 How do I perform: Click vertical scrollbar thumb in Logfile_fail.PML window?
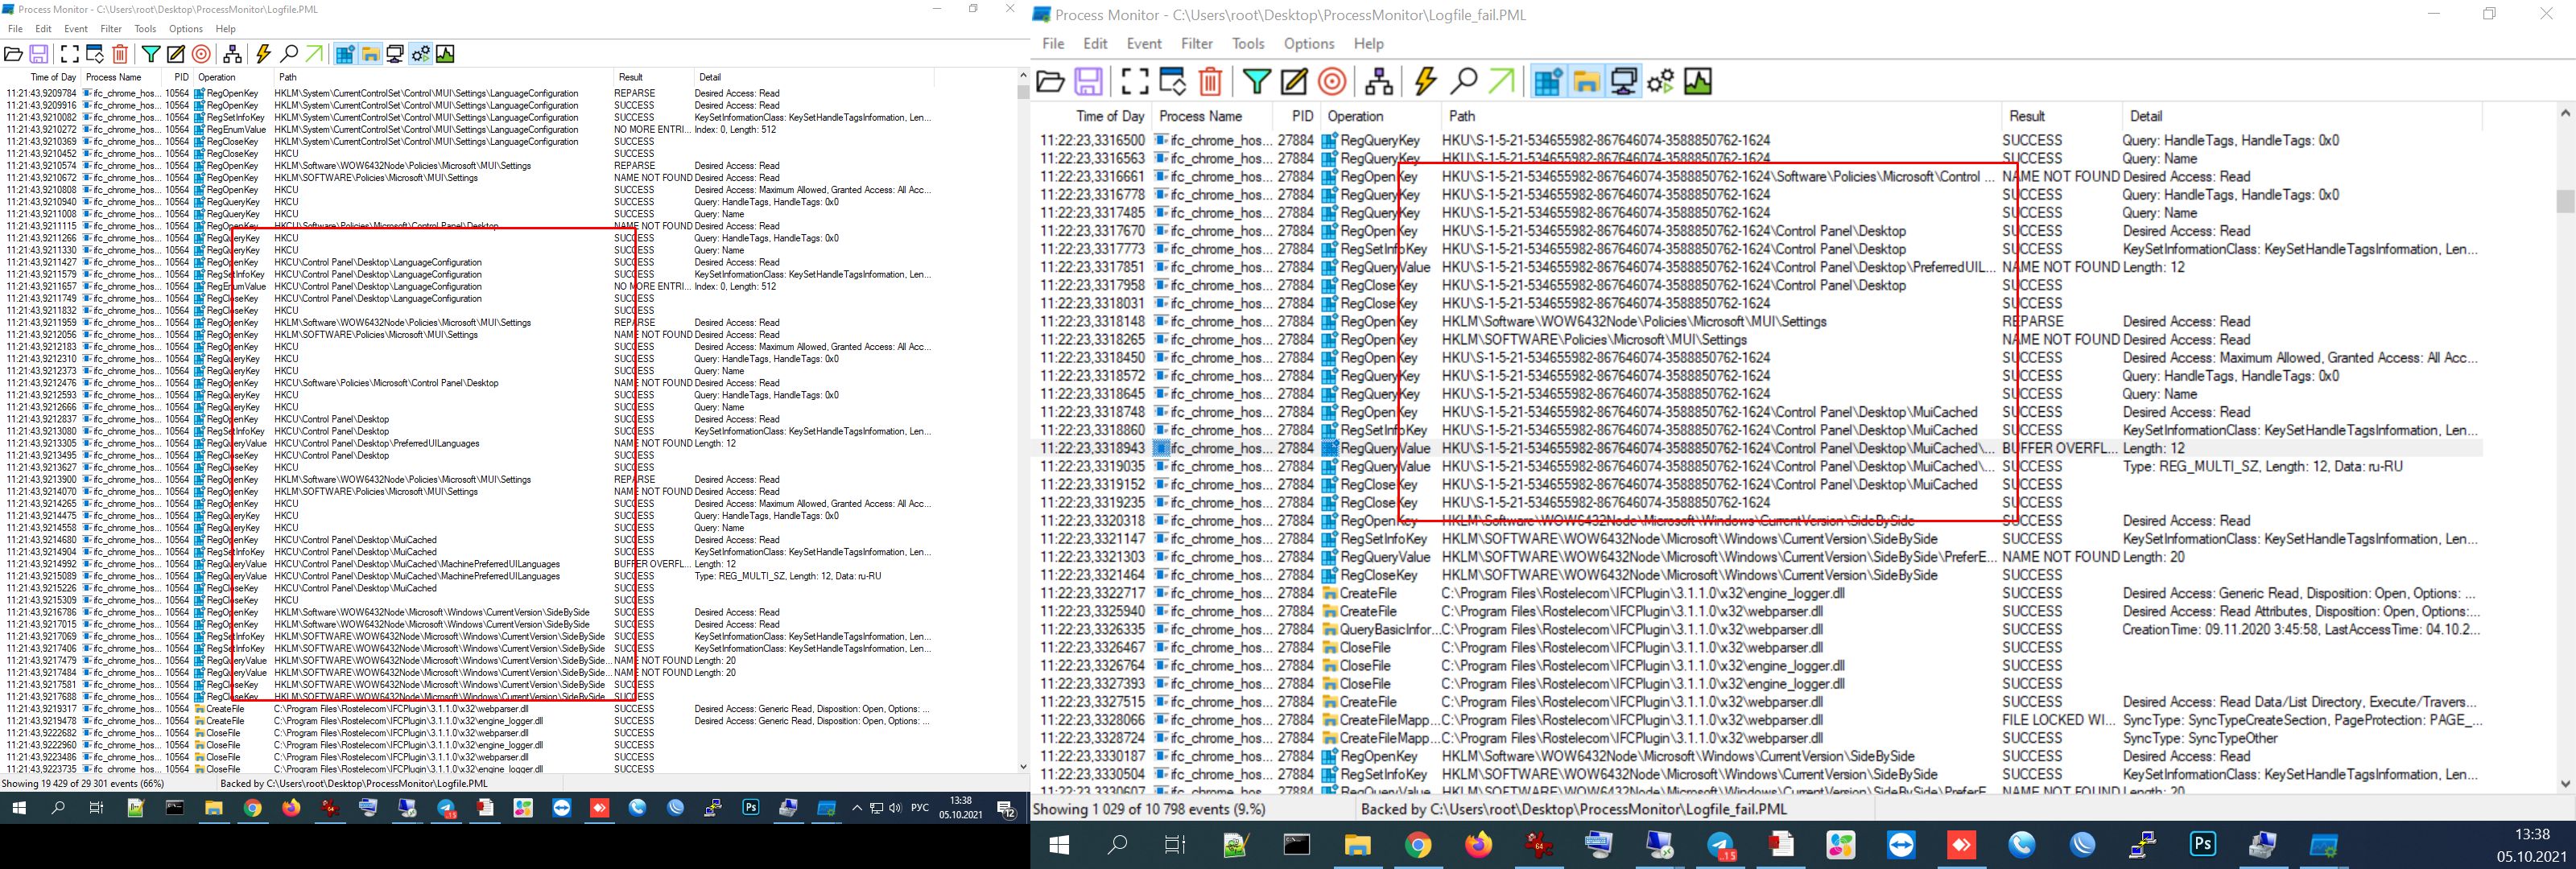[x=2565, y=201]
